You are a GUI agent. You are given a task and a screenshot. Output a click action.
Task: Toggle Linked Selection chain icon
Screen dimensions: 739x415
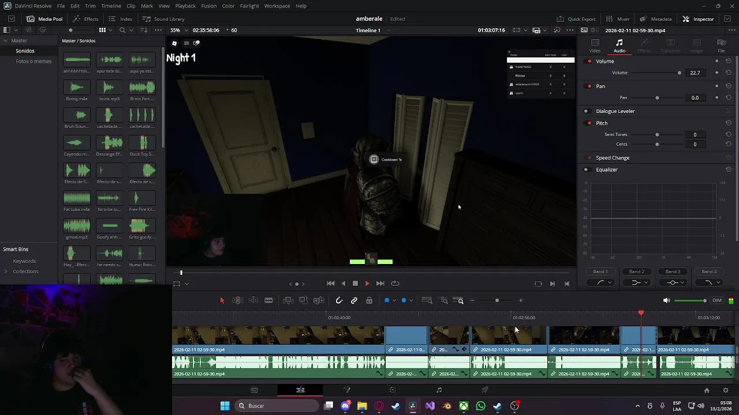(354, 300)
